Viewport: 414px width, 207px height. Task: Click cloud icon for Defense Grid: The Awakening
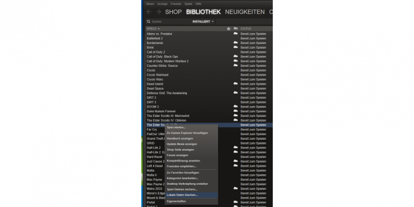pos(235,93)
